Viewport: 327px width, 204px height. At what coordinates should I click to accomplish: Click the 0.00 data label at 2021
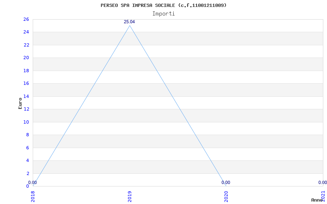323,182
